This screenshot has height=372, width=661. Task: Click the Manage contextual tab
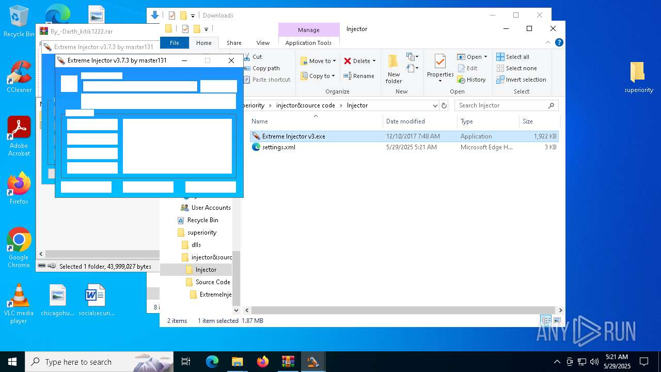tap(309, 29)
